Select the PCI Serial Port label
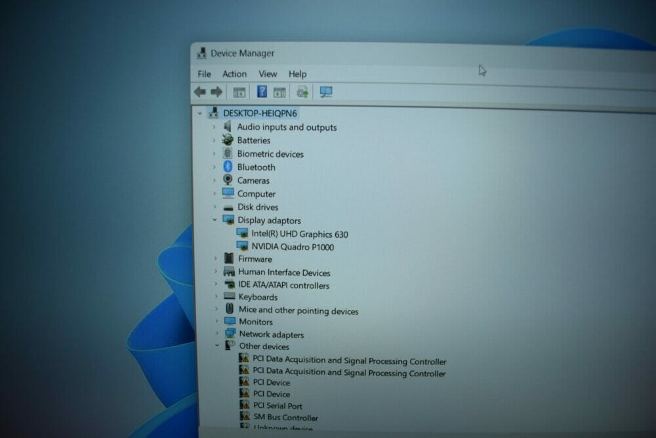Screen dimensions: 656x438 pos(277,406)
